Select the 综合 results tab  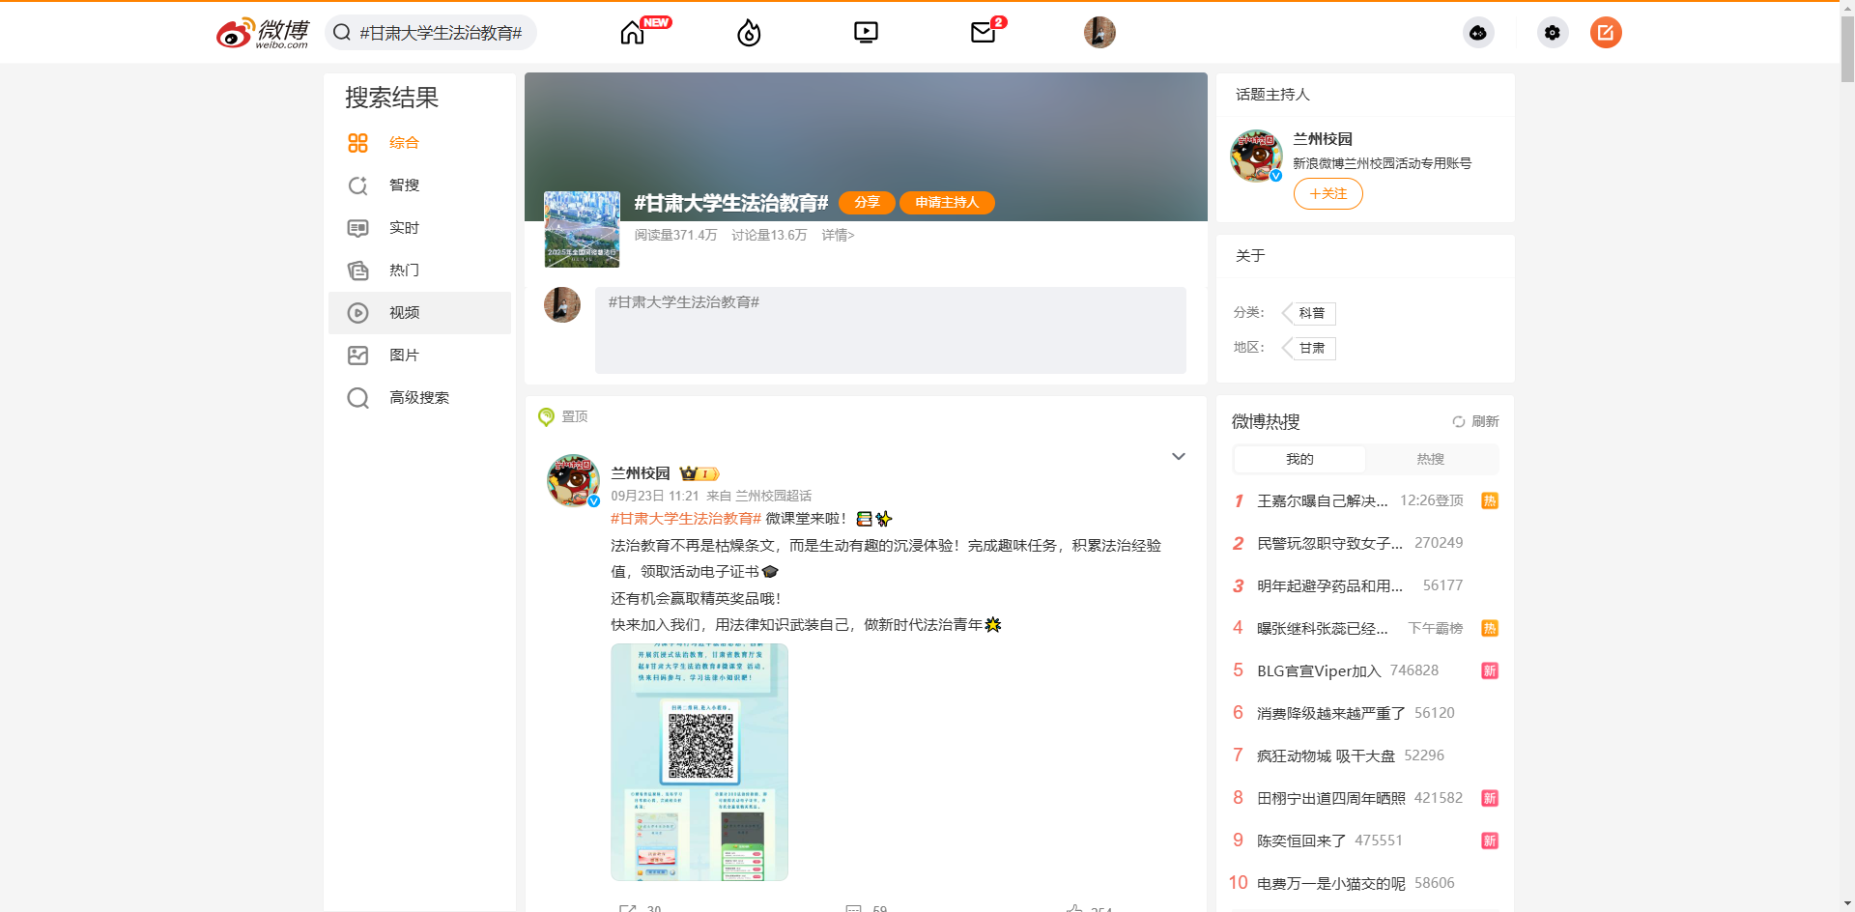coord(404,142)
